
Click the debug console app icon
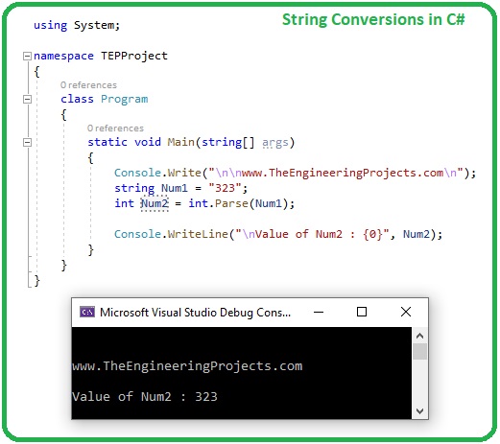click(87, 312)
